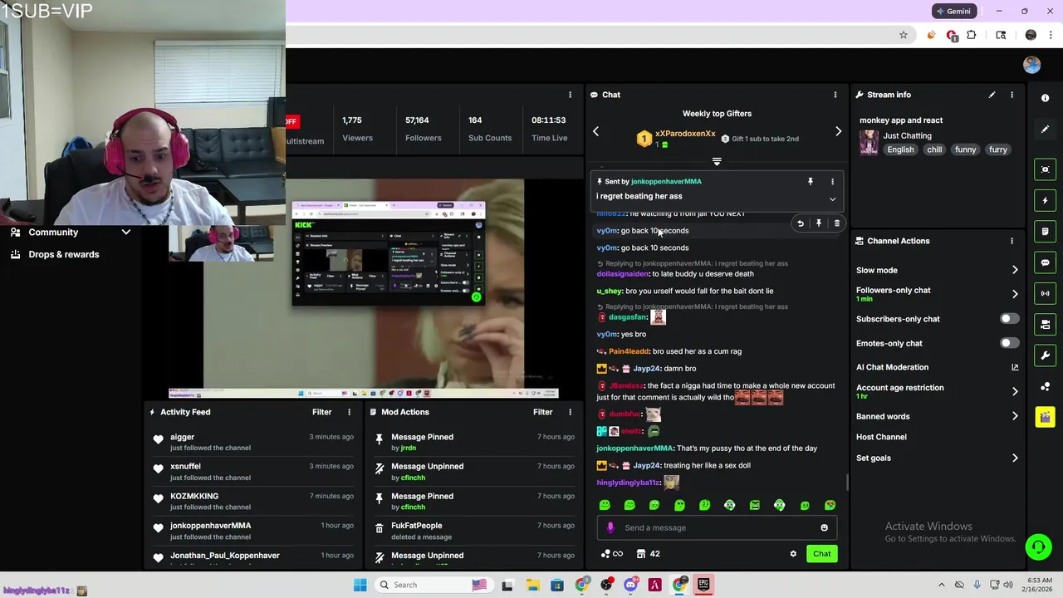Expand Banned words settings
This screenshot has width=1063, height=598.
pos(1015,416)
